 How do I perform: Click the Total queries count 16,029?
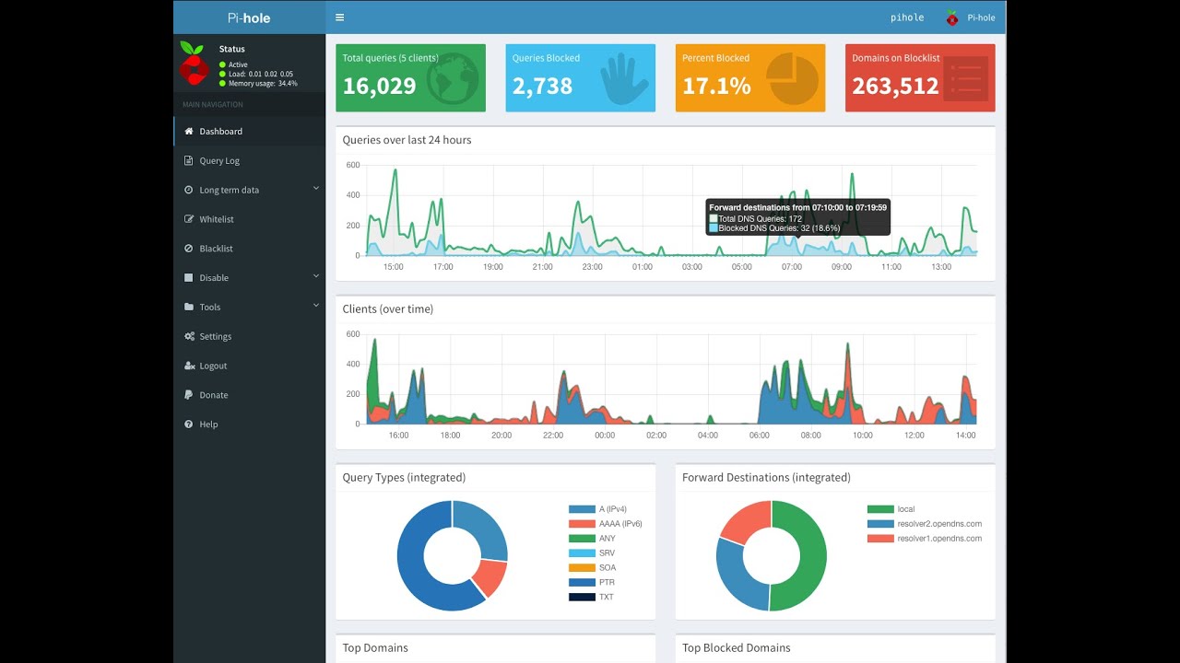(380, 87)
